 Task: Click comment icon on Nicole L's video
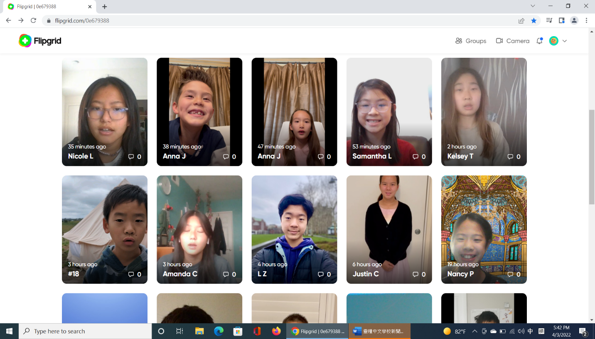click(131, 157)
